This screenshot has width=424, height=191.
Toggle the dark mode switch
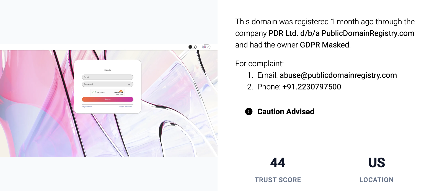tap(192, 47)
